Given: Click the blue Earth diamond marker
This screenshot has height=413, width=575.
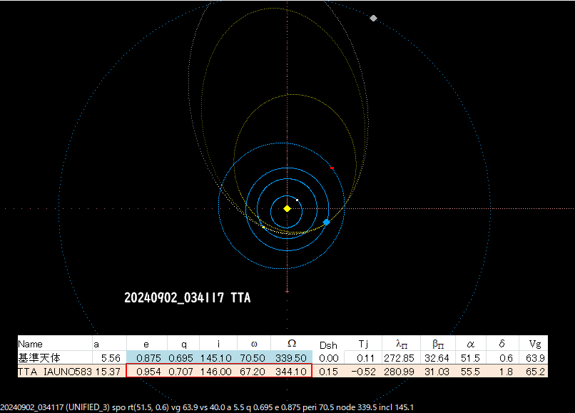Looking at the screenshot, I should tap(326, 223).
